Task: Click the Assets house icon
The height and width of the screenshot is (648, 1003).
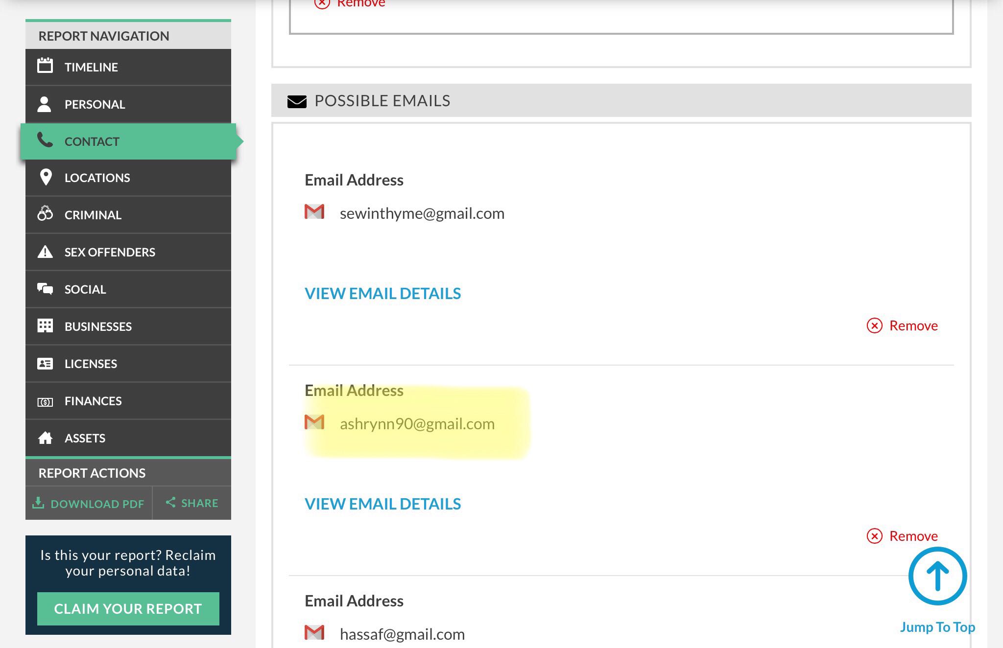Action: pos(45,438)
